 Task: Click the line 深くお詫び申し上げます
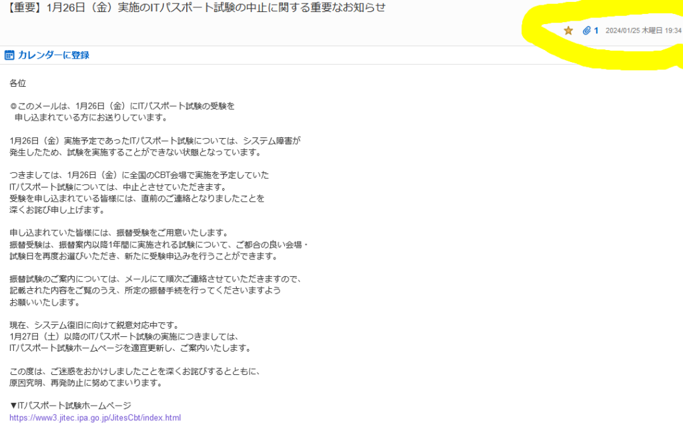coord(57,209)
